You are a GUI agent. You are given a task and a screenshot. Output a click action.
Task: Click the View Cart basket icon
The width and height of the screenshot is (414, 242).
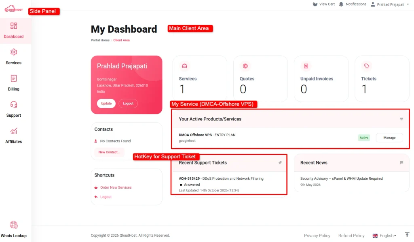pyautogui.click(x=315, y=4)
